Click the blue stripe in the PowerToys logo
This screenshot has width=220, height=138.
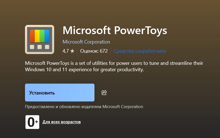coord(47,36)
